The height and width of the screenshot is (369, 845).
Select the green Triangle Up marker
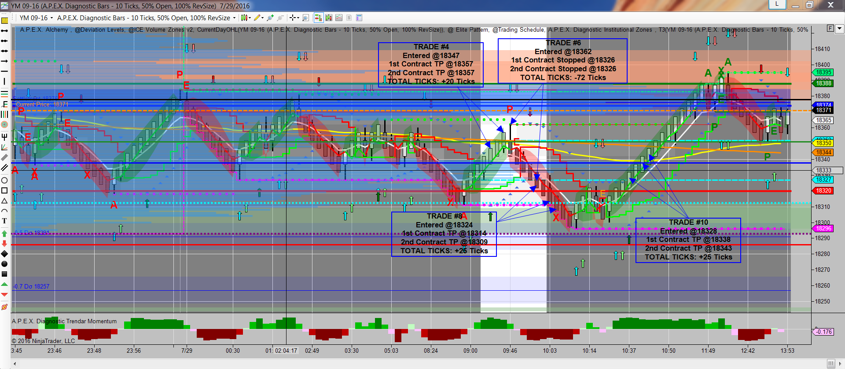click(x=4, y=284)
